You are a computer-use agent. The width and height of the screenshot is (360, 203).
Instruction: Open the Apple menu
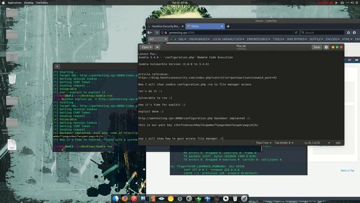(3, 2)
